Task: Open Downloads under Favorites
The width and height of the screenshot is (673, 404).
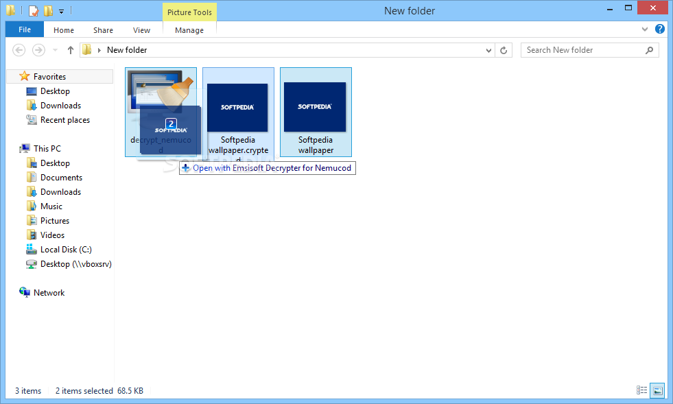Action: (x=60, y=106)
